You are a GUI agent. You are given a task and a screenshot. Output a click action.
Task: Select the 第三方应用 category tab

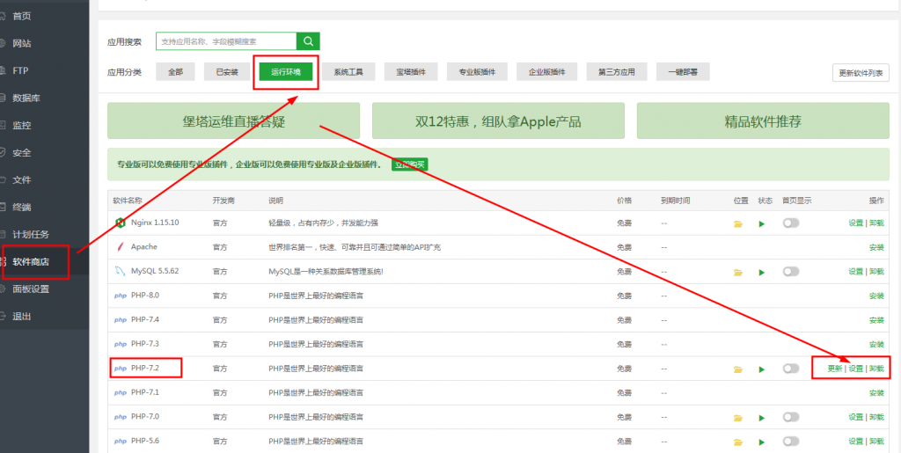pos(617,72)
